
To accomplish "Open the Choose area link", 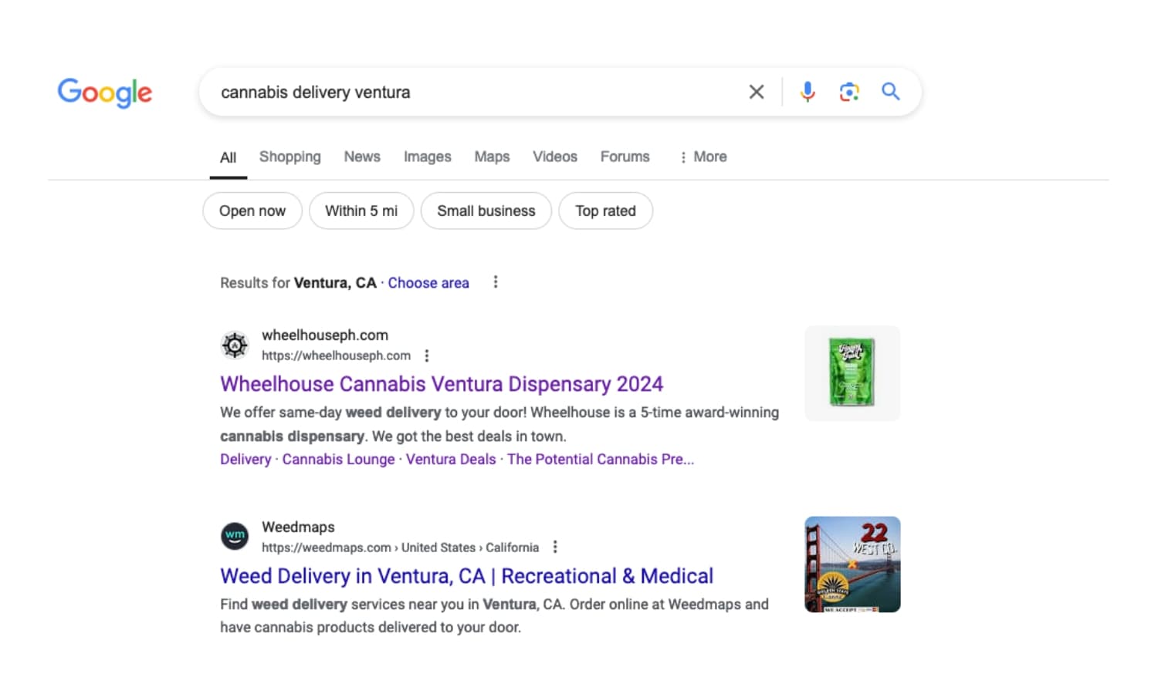I will point(428,282).
